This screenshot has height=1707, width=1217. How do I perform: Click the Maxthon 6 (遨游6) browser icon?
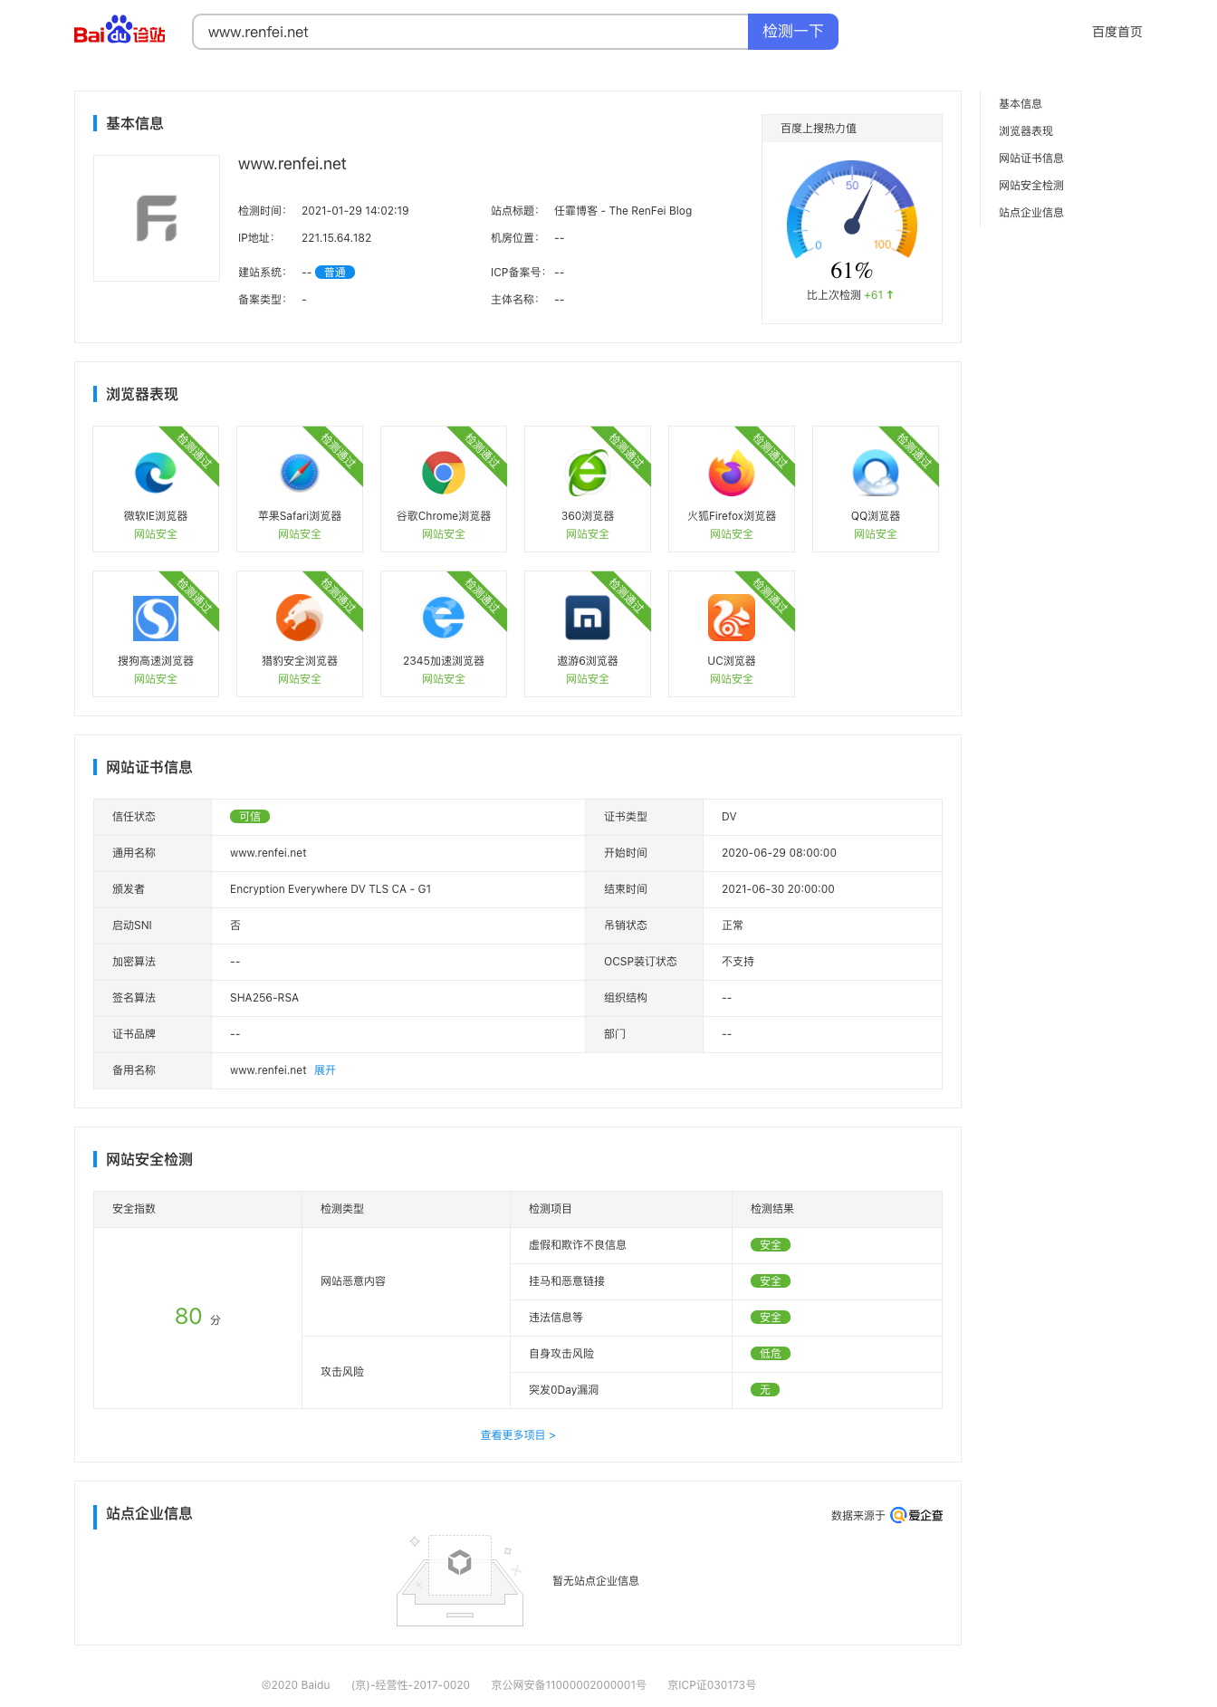[x=588, y=618]
